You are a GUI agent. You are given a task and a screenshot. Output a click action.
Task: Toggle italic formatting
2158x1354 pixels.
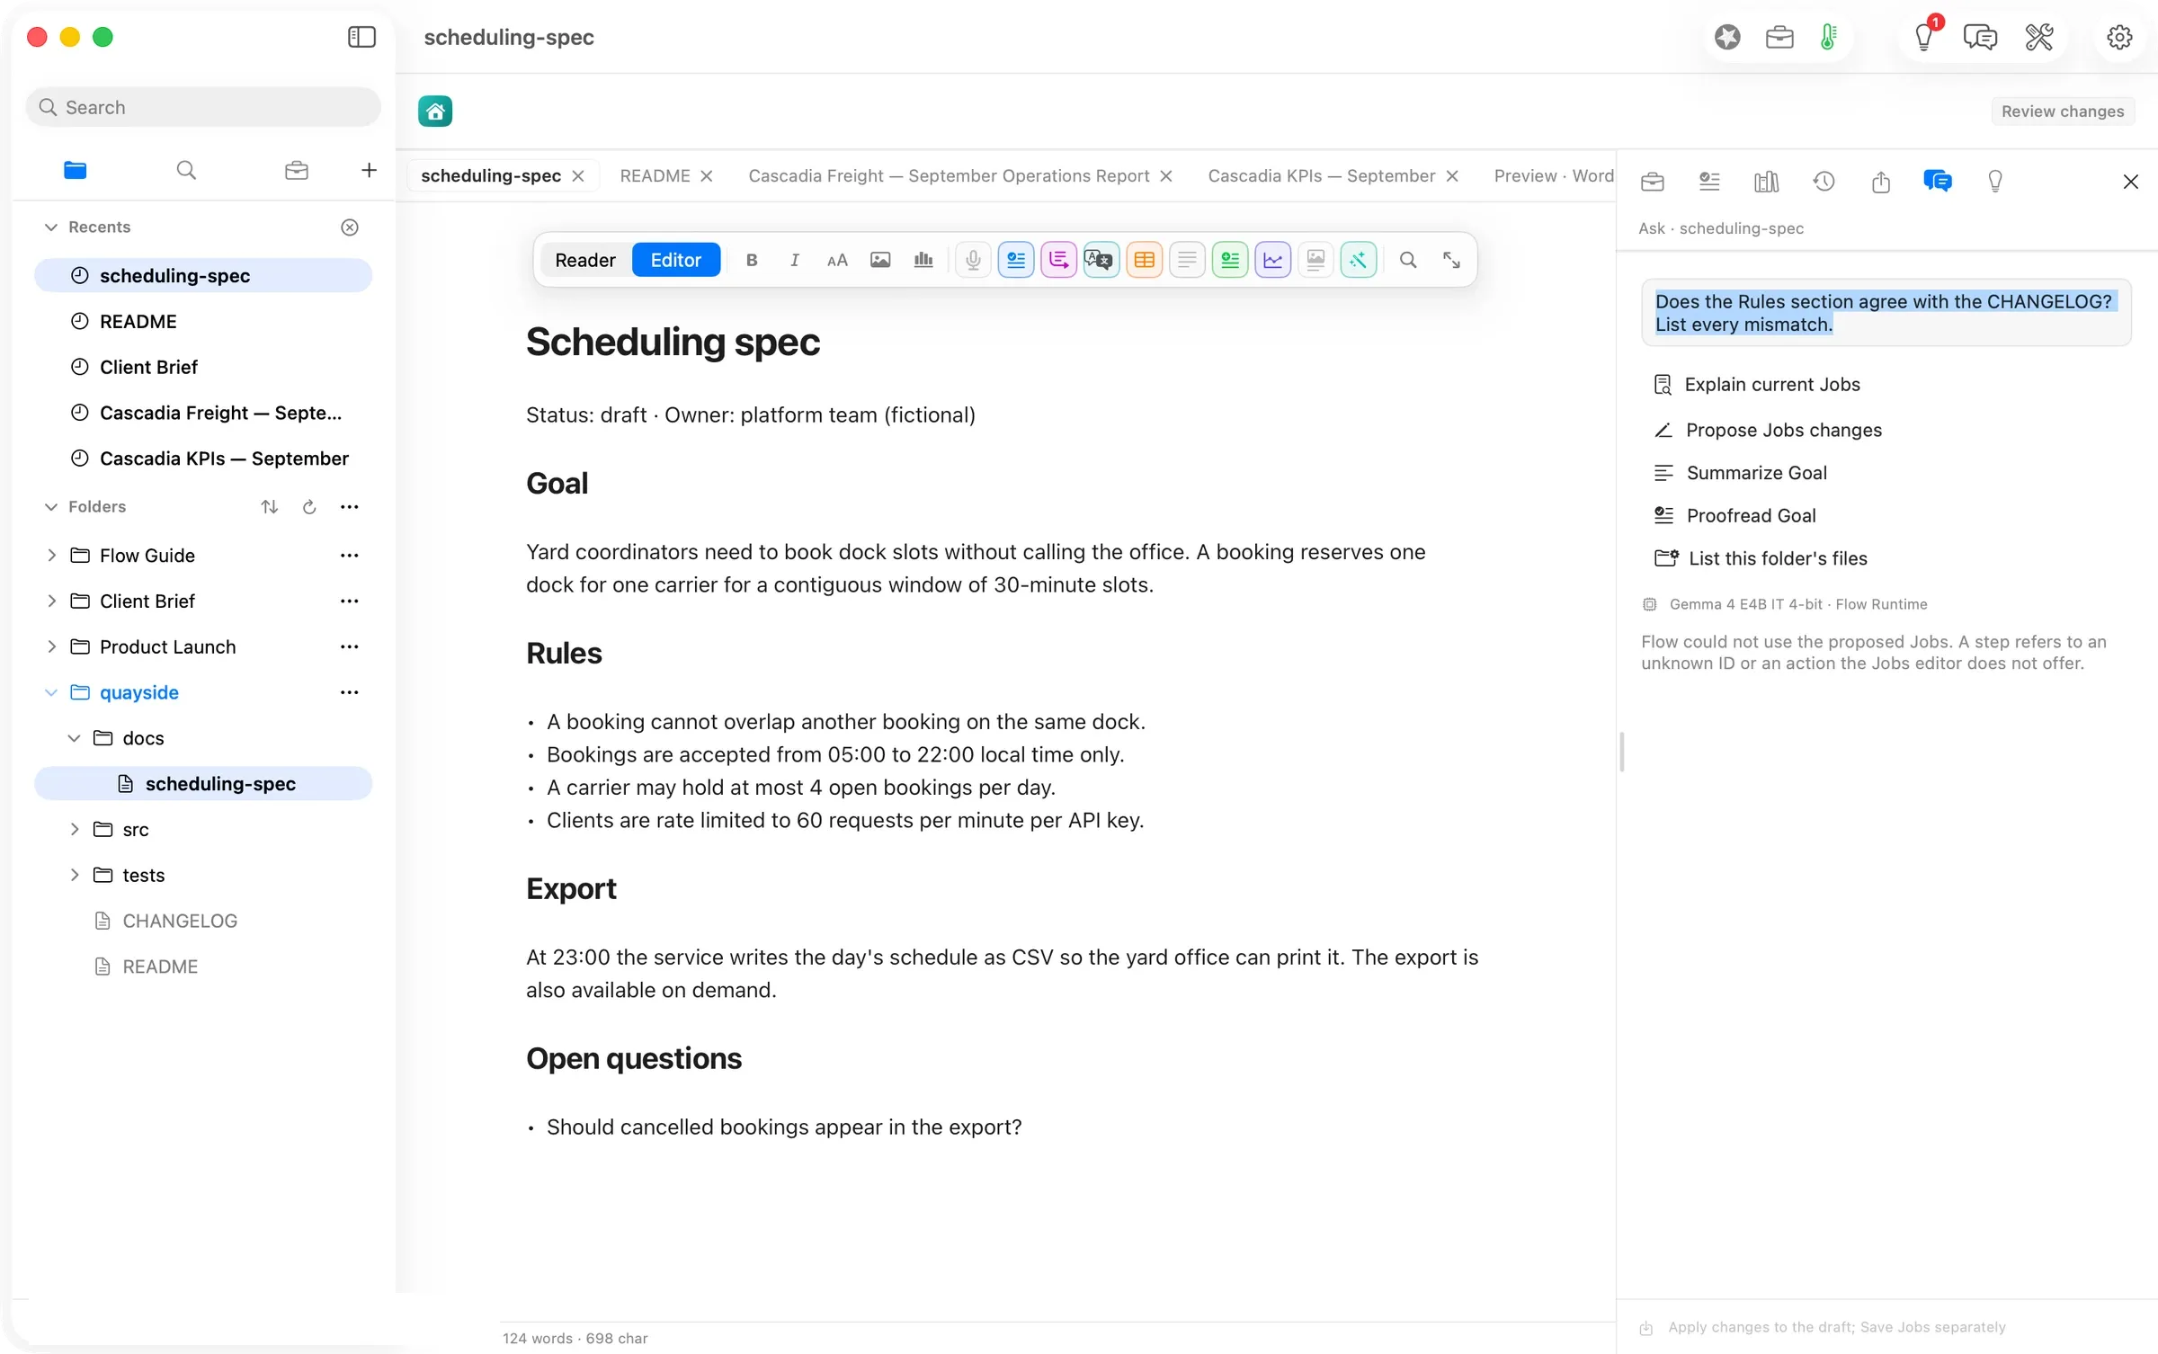pyautogui.click(x=794, y=261)
